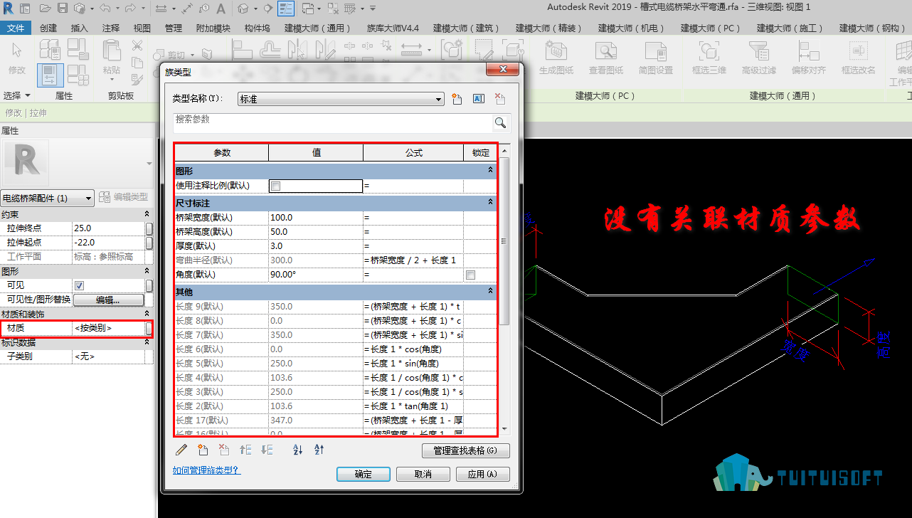
Task: Click the 应用(A) button
Action: click(x=482, y=474)
